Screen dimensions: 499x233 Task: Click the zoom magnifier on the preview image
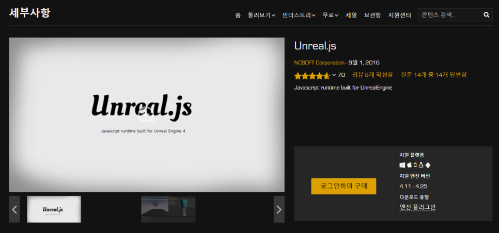[147, 115]
